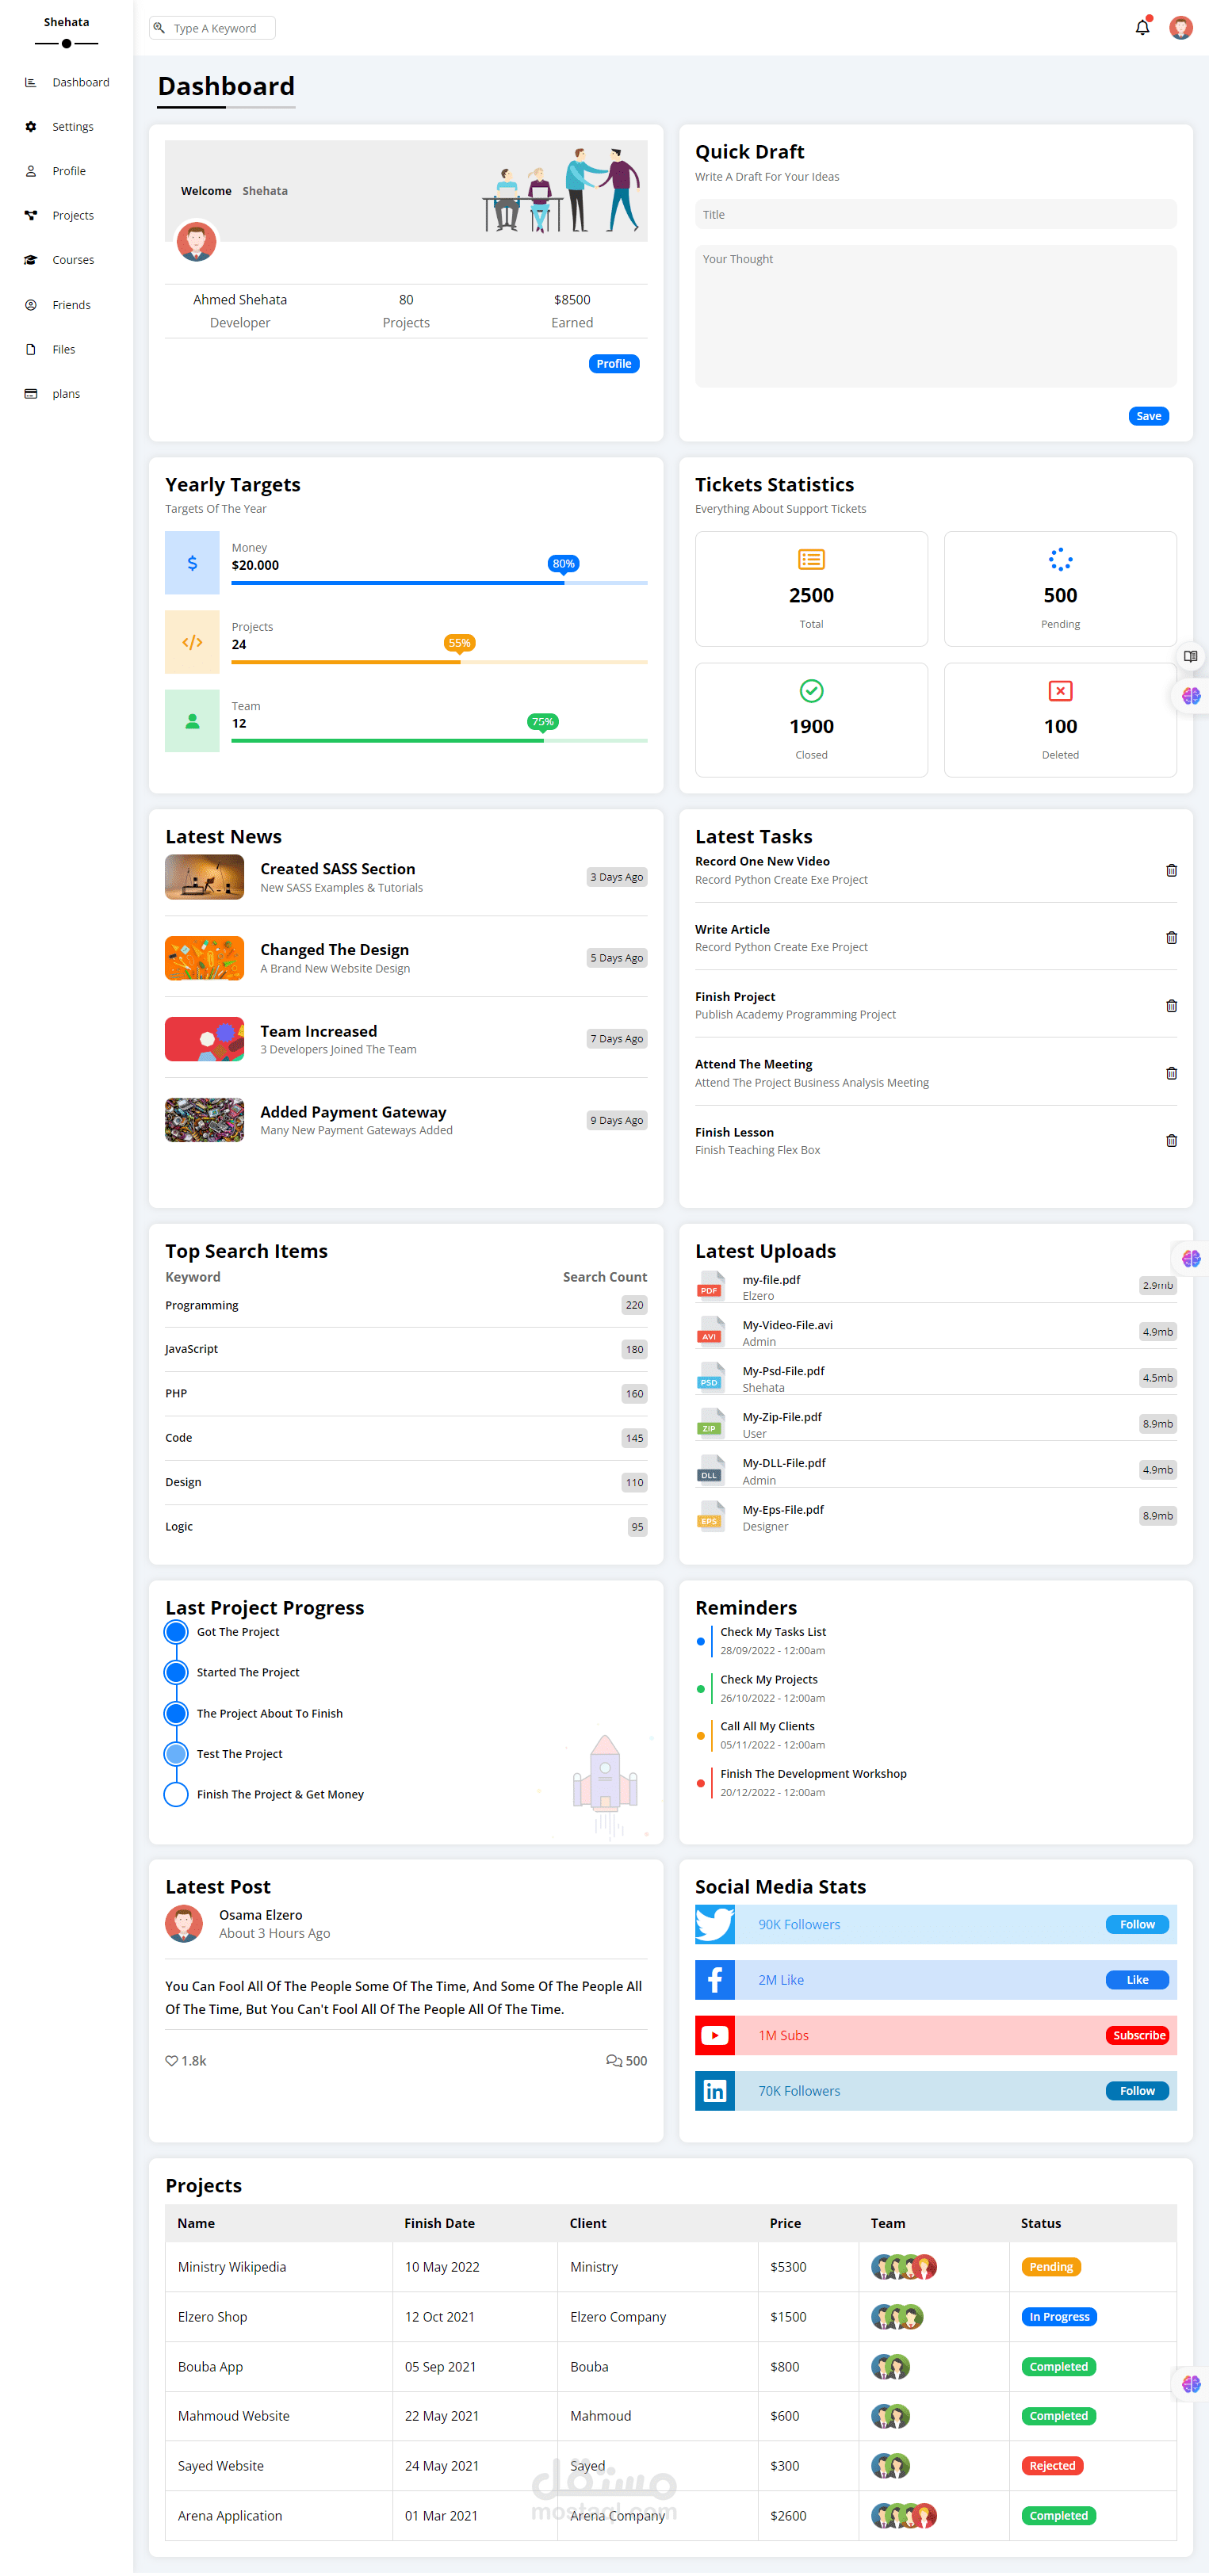Click the book reader icon on right edge
1209x2576 pixels.
pyautogui.click(x=1190, y=657)
